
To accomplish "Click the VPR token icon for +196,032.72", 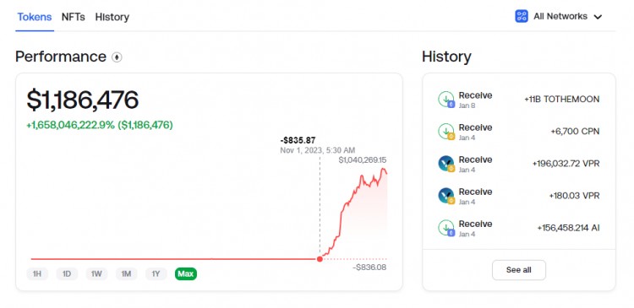I will [446, 164].
